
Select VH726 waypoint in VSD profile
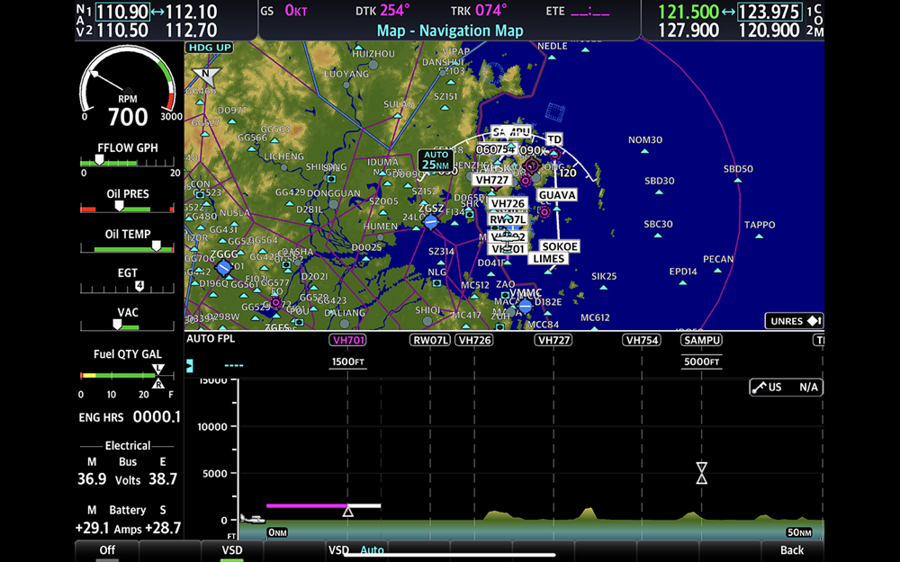tap(474, 340)
